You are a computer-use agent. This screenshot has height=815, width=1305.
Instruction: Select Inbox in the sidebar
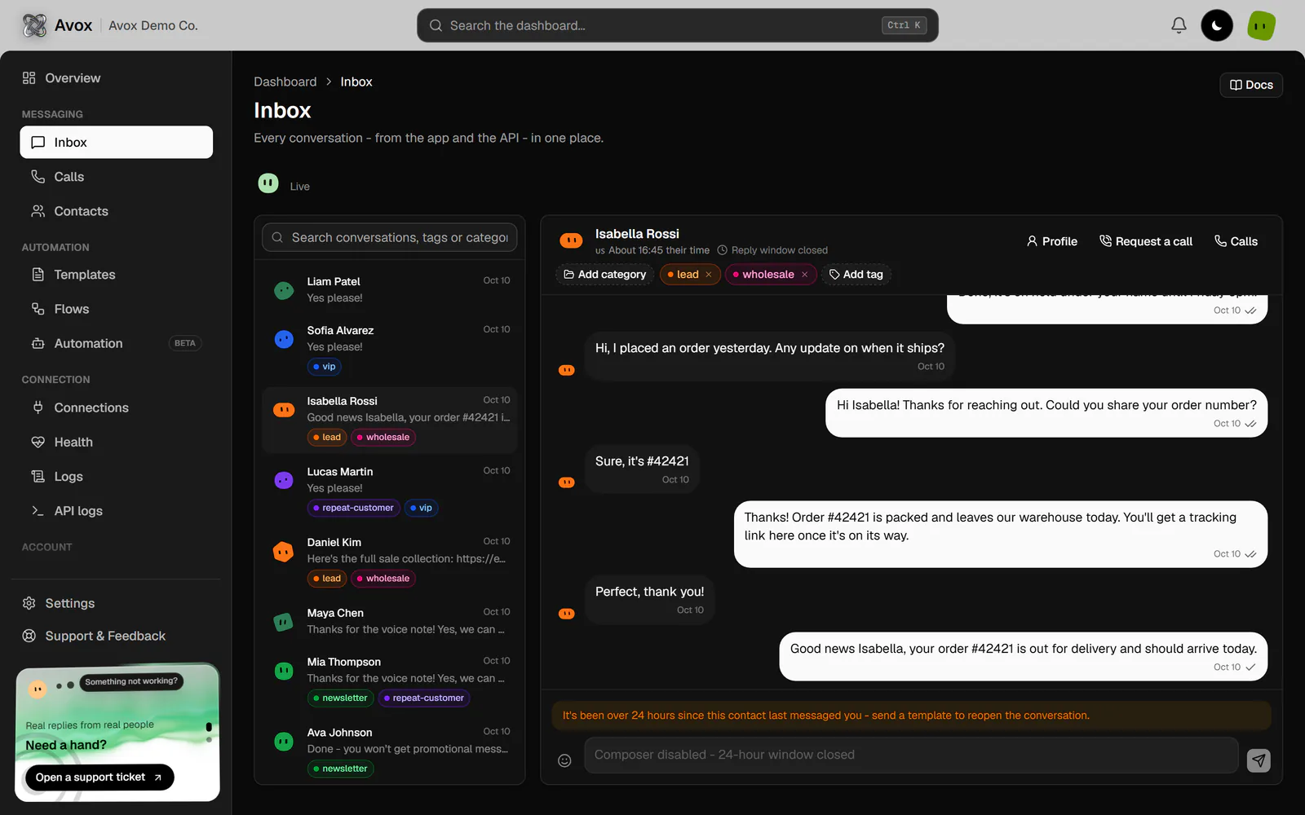116,142
